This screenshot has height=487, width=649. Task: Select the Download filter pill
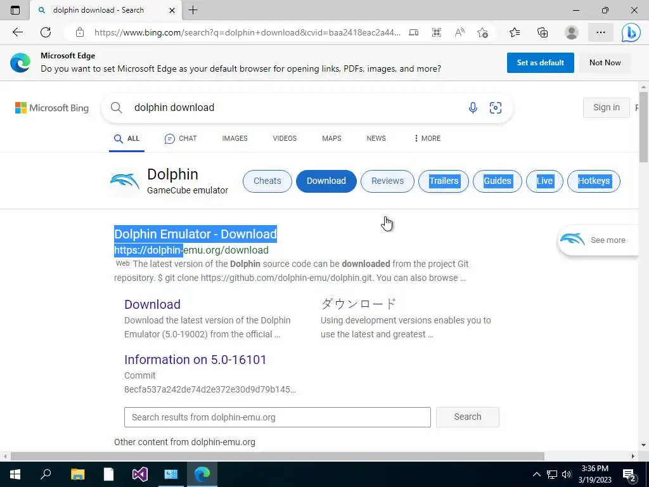pos(326,181)
